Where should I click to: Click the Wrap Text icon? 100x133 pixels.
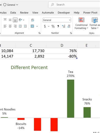point(33,20)
